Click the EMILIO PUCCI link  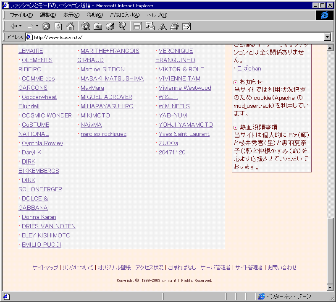41,245
